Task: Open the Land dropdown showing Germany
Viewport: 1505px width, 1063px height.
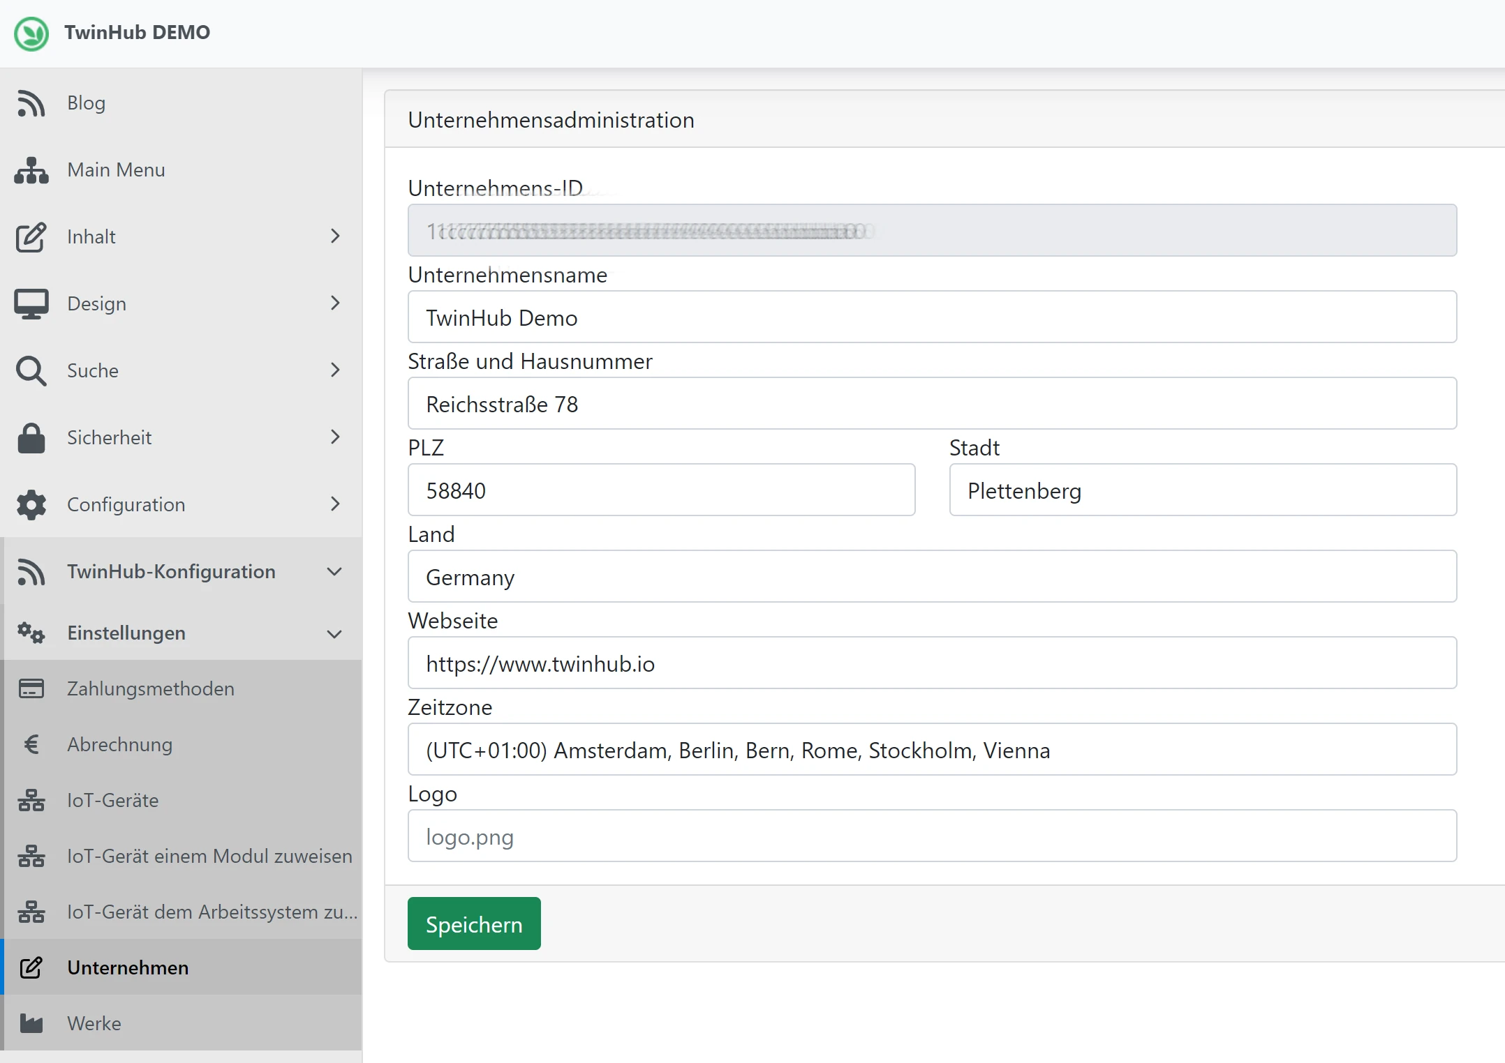Action: [x=932, y=577]
